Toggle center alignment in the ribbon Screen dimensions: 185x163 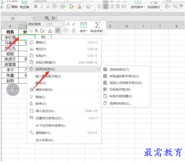(x=106, y=6)
